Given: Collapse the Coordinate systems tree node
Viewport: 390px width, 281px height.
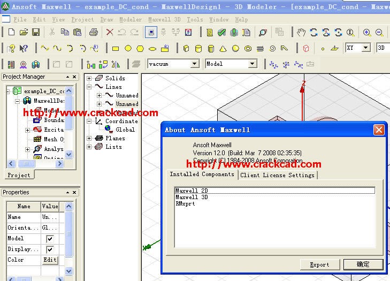Looking at the screenshot, I should 89,121.
